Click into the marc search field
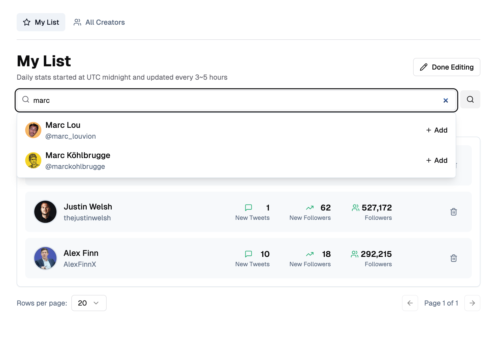Viewport: 494px width, 361px height. (x=236, y=100)
